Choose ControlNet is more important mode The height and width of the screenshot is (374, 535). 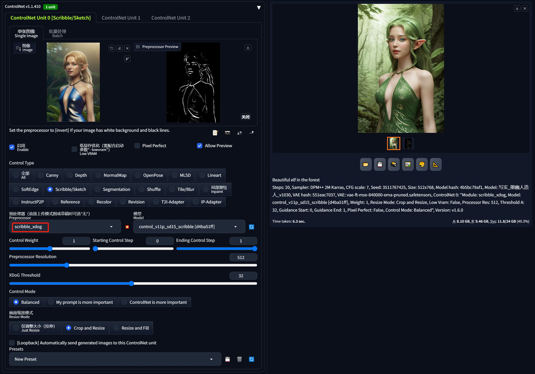[x=154, y=302]
